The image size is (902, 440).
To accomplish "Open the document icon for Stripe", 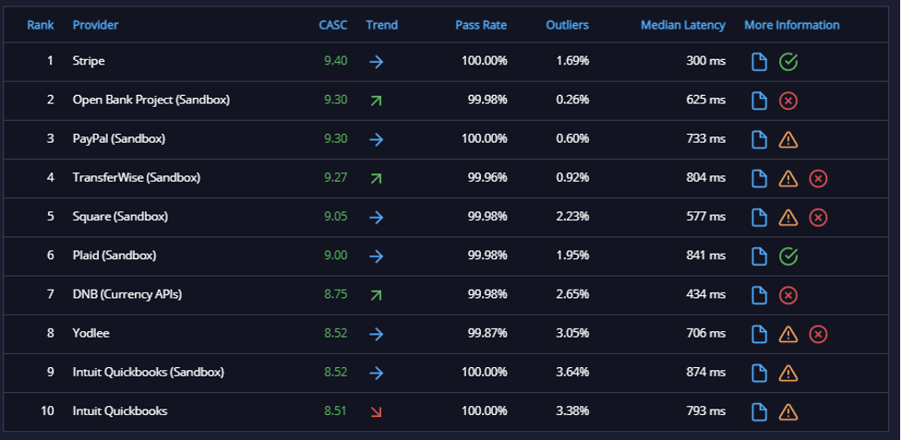I will pos(759,62).
